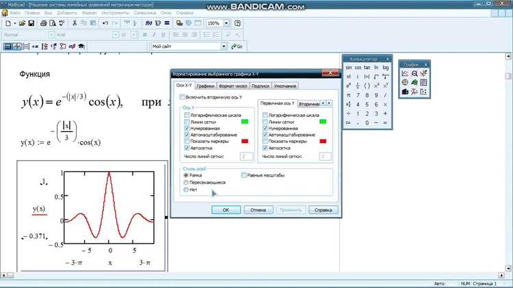Image resolution: width=513 pixels, height=288 pixels.
Task: Uncheck X-axis 'Нумерованная' checkbox
Action: tap(187, 129)
